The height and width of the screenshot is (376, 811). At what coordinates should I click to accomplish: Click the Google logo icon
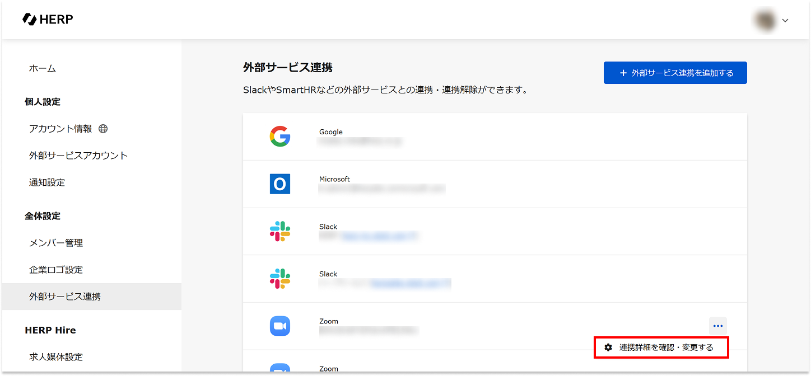click(x=280, y=137)
